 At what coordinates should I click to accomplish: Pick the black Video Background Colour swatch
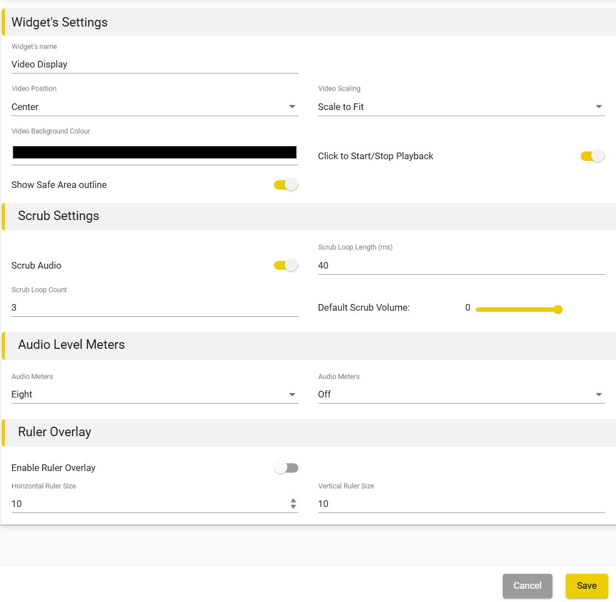click(x=155, y=153)
